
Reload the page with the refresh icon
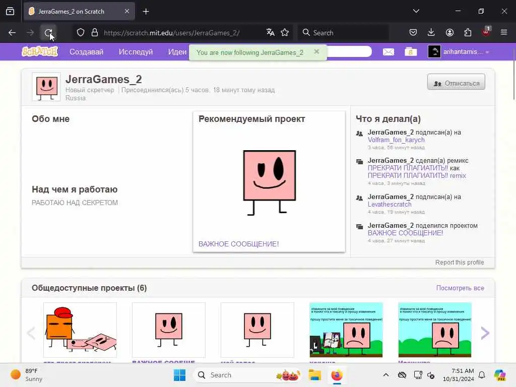(x=48, y=33)
